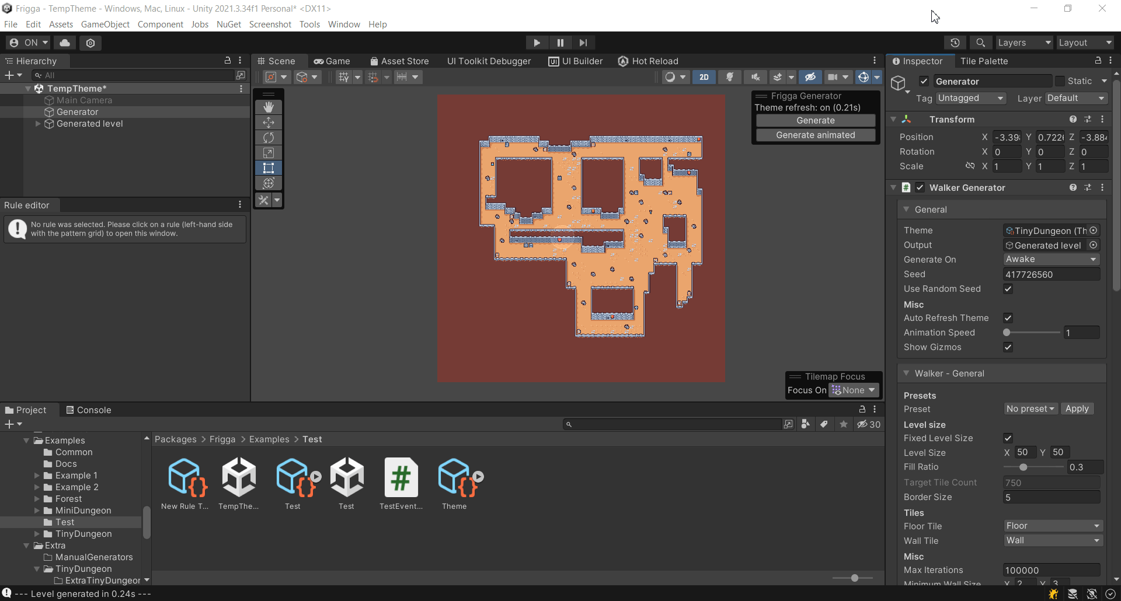Open the TinyDungeon folder under Examples
Viewport: 1121px width, 601px height.
[x=83, y=534]
